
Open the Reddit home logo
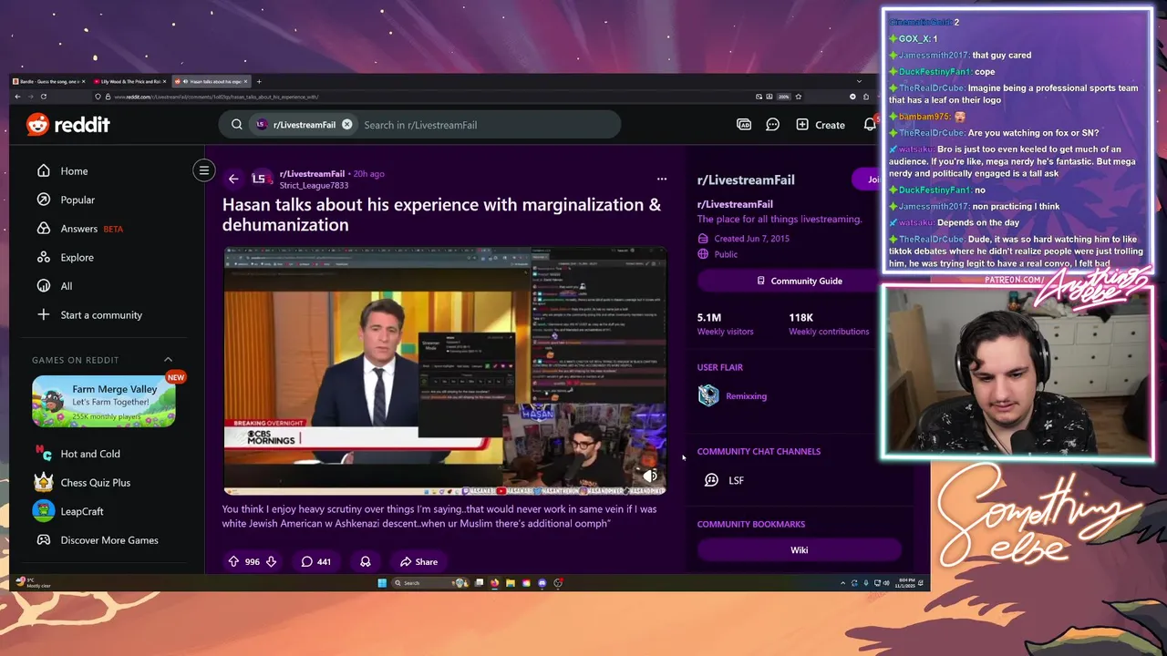pos(67,125)
